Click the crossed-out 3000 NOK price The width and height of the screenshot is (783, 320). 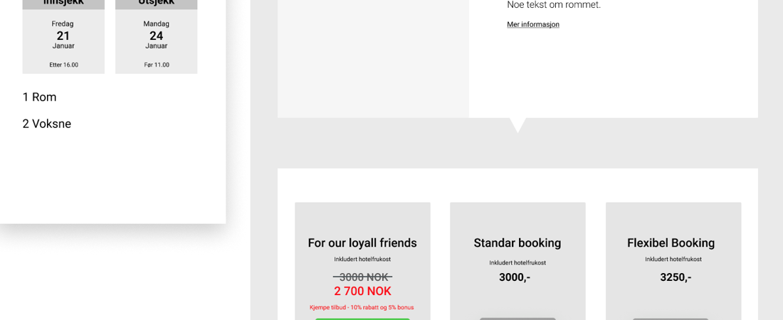point(362,277)
